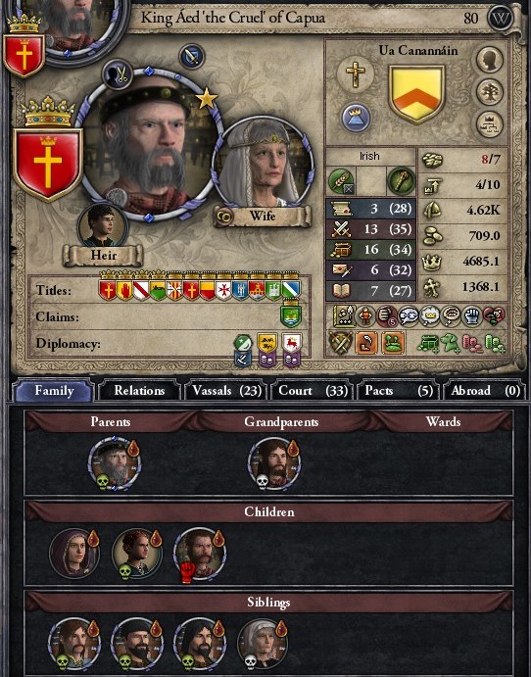The height and width of the screenshot is (677, 531).
Task: Click the red Capua kingdom shield
Action: (x=47, y=164)
